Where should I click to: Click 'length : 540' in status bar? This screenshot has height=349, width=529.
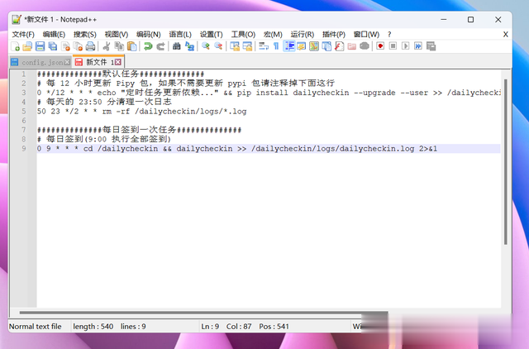[x=93, y=327]
